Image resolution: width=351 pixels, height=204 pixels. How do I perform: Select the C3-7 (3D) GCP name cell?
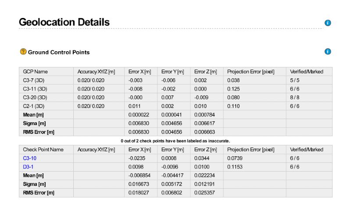click(35, 80)
